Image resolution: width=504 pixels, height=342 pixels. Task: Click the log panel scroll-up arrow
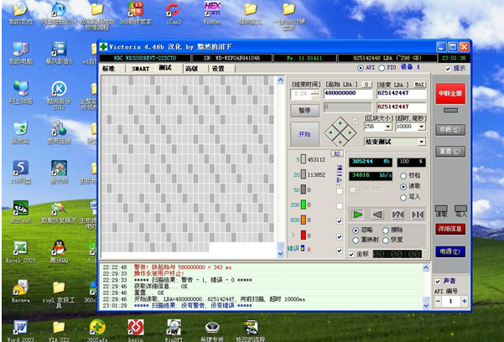(x=426, y=267)
